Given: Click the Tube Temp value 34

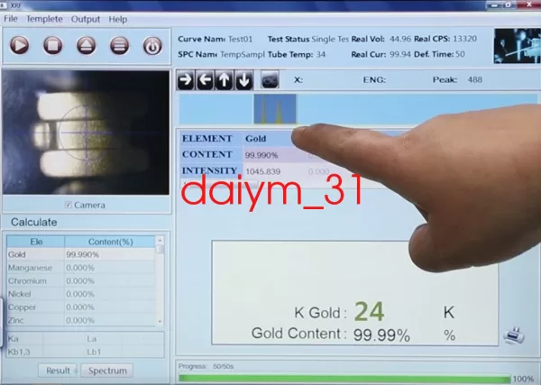Looking at the screenshot, I should tap(321, 54).
